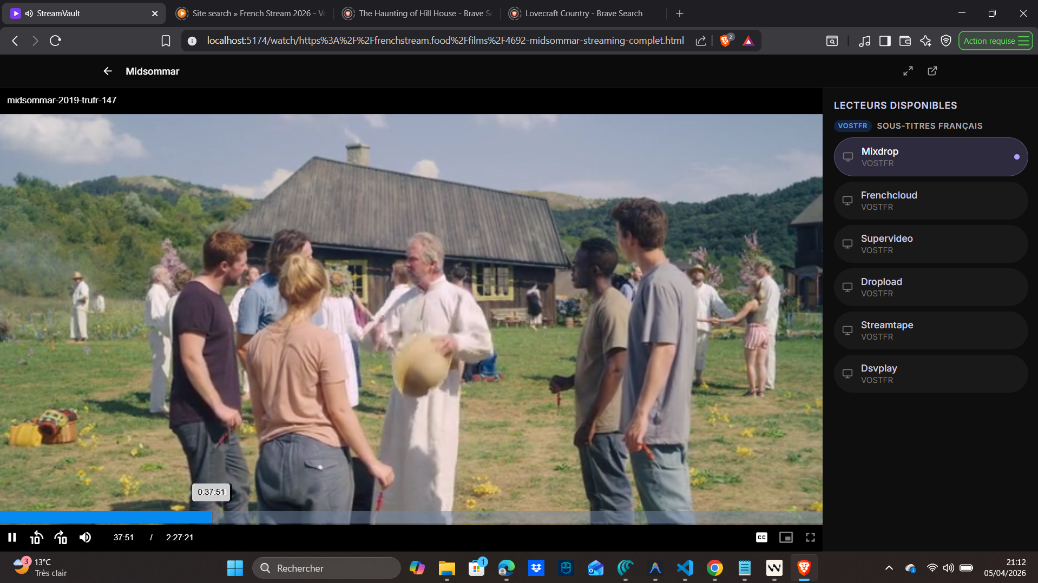Viewport: 1038px width, 583px height.
Task: Toggle closed captions on the player
Action: point(761,537)
